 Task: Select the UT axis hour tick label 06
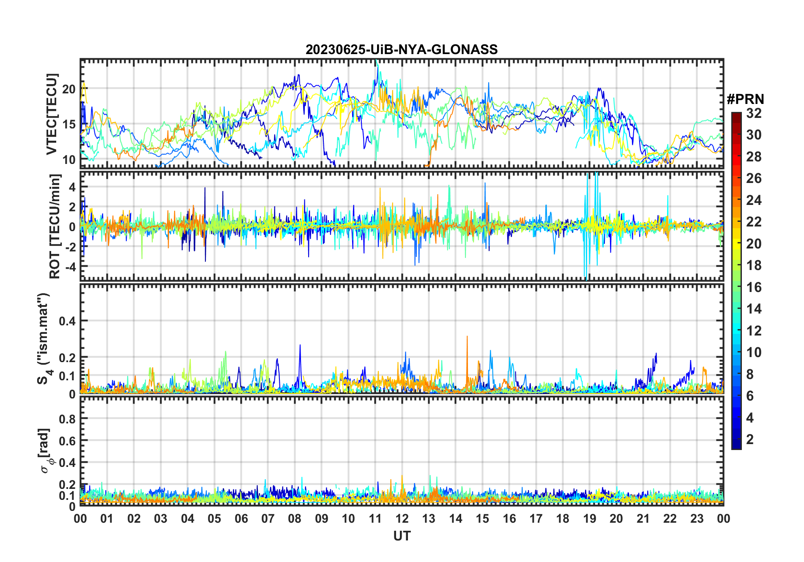point(241,518)
